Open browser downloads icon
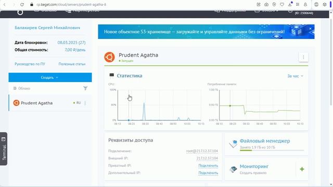333x187 pixels. click(x=290, y=5)
